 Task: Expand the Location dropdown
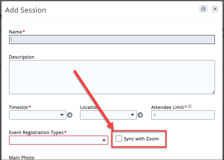(x=108, y=115)
